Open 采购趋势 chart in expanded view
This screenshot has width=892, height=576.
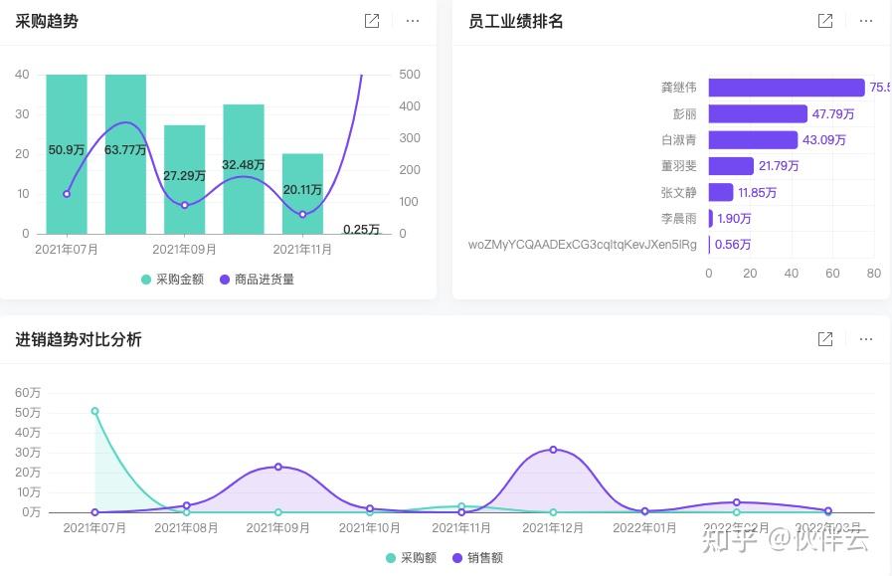(x=372, y=21)
